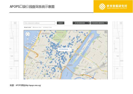Click the map pan direction control

(x=28, y=34)
